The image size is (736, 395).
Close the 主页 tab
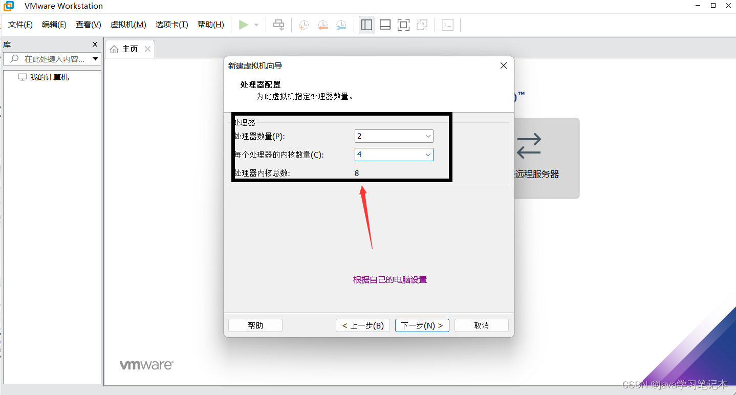[x=147, y=49]
